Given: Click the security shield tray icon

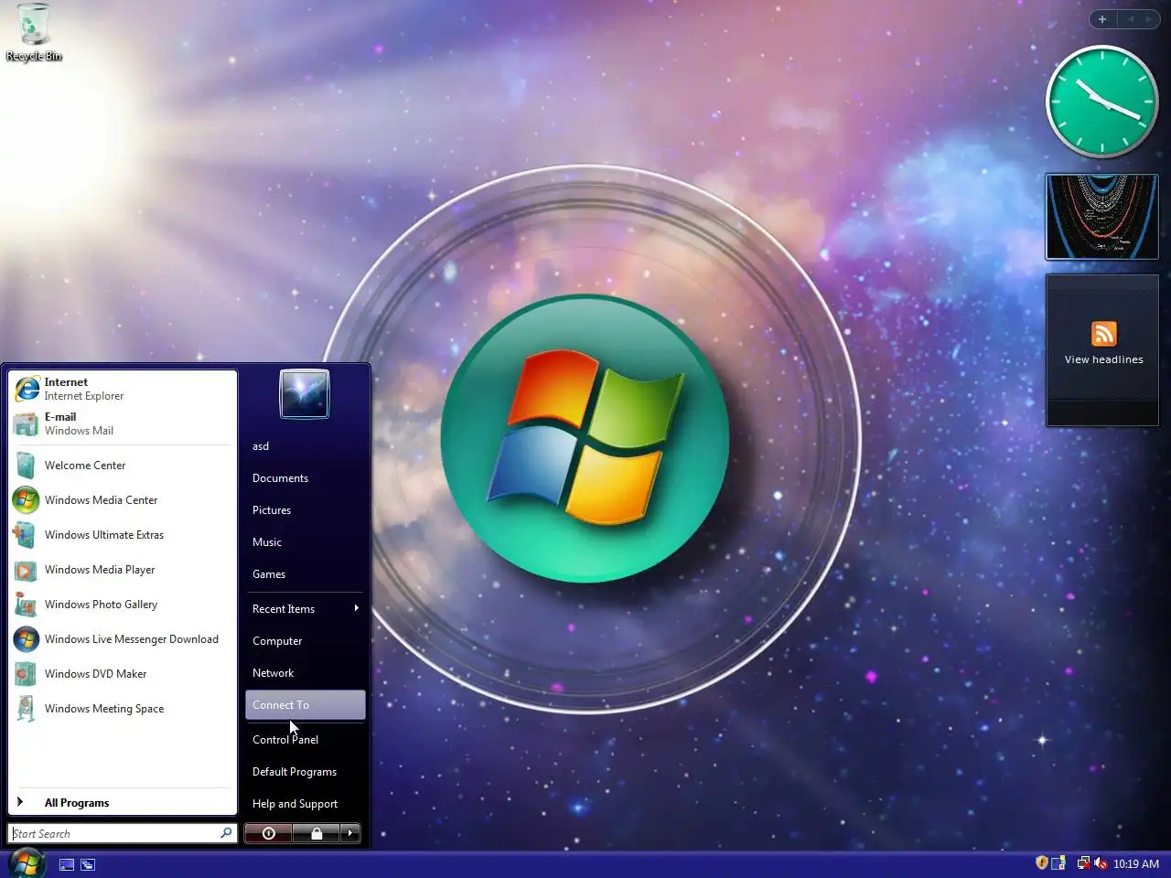Looking at the screenshot, I should pos(1041,863).
